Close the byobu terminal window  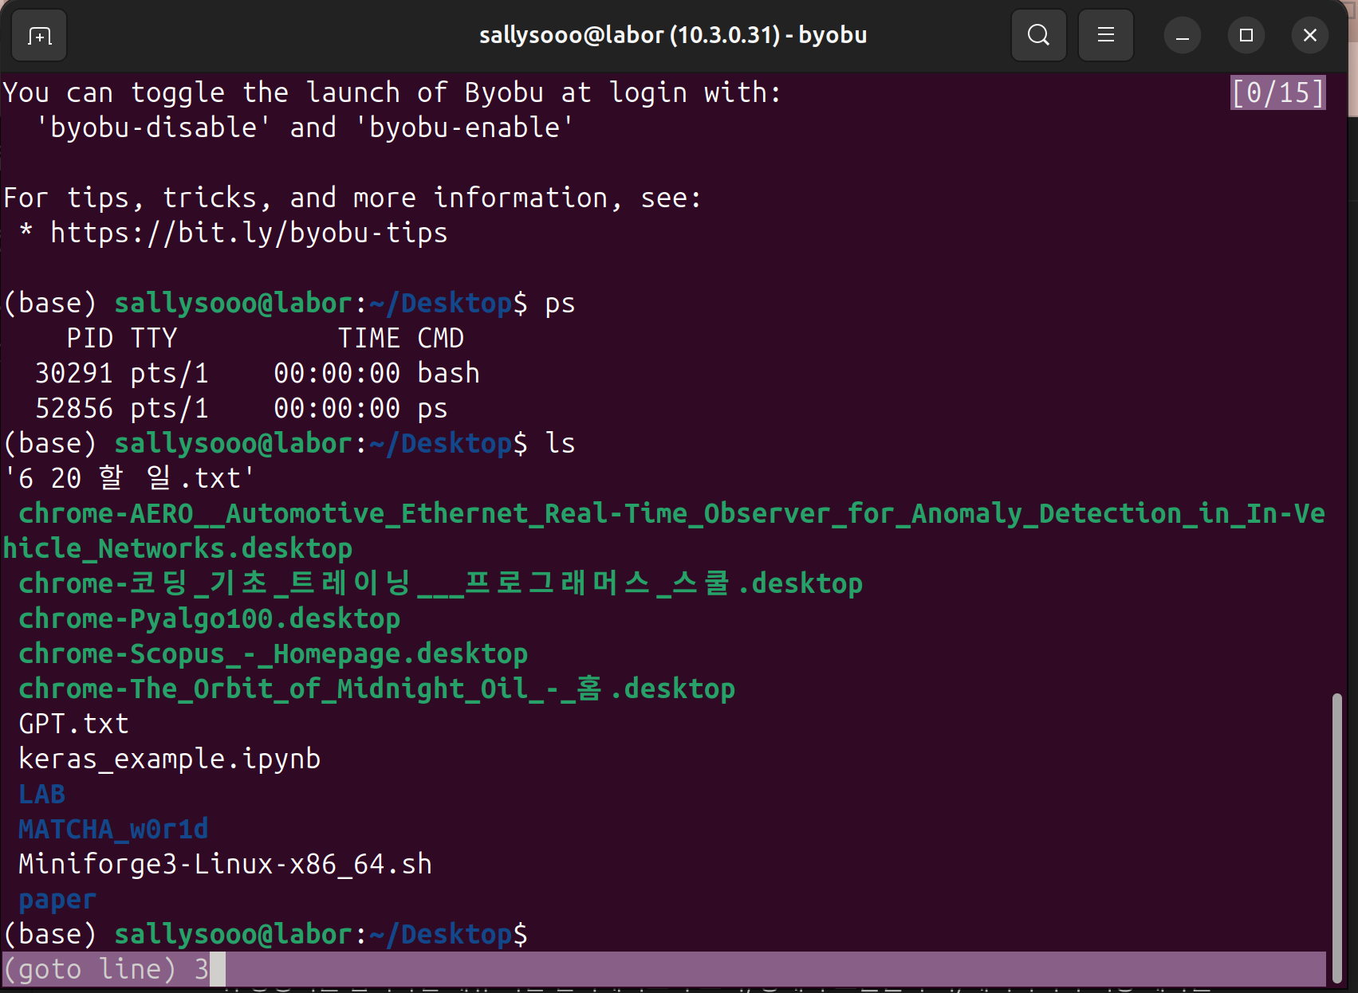tap(1310, 36)
